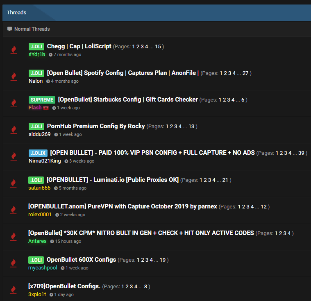Go to page 15 of Chegg thread
The image size is (311, 301).
pyautogui.click(x=158, y=47)
